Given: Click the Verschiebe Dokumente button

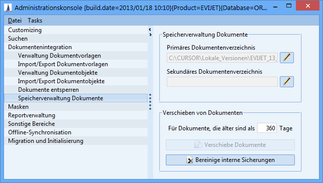Looking at the screenshot, I should click(230, 145).
